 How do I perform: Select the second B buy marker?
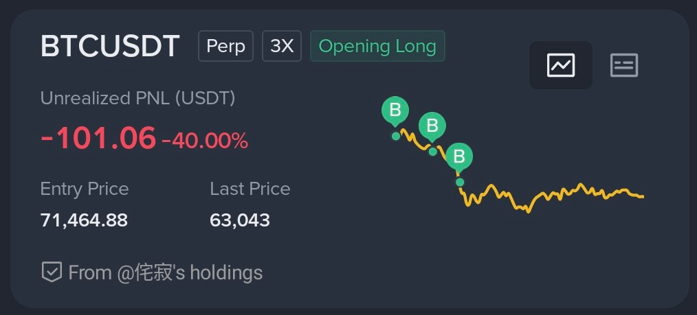coord(432,127)
